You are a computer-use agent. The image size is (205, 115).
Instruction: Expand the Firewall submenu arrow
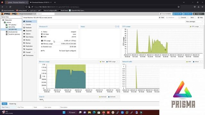pyautogui.click(x=35, y=52)
